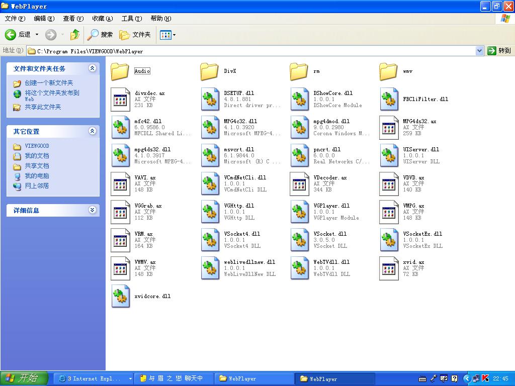
Task: Open the 文件(F) menu
Action: (x=15, y=19)
